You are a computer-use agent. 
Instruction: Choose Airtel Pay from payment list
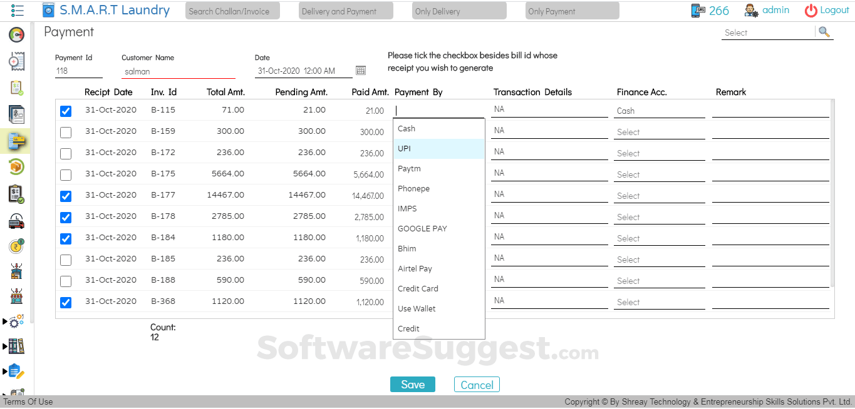(x=439, y=268)
